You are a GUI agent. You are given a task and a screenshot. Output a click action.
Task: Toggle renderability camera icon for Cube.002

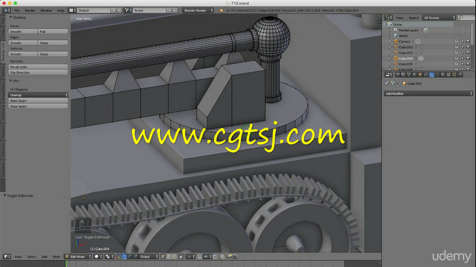pyautogui.click(x=468, y=47)
